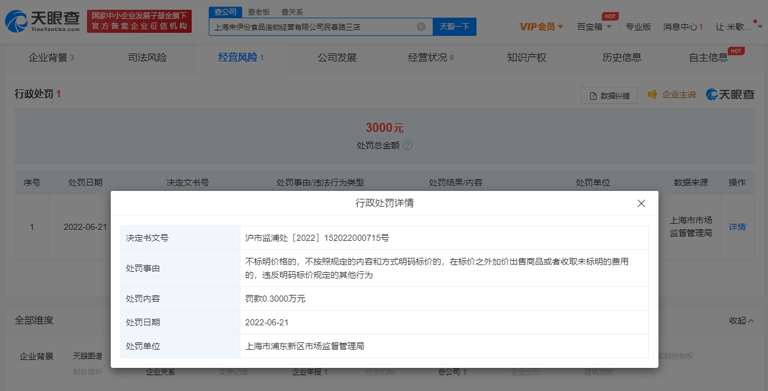Click the penalty content 罚款0.3000万元
This screenshot has height=391, width=768.
coord(275,299)
